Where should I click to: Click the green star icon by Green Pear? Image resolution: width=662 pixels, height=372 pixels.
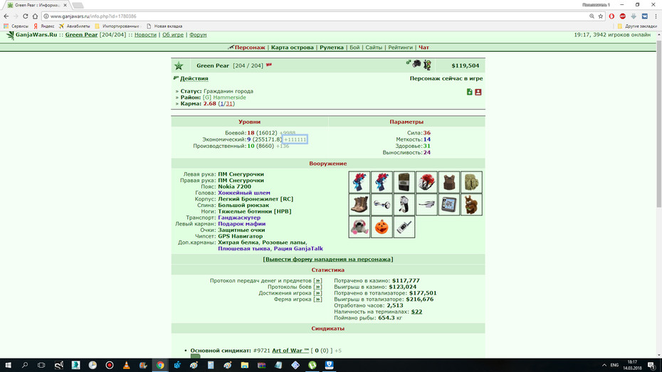coord(179,65)
